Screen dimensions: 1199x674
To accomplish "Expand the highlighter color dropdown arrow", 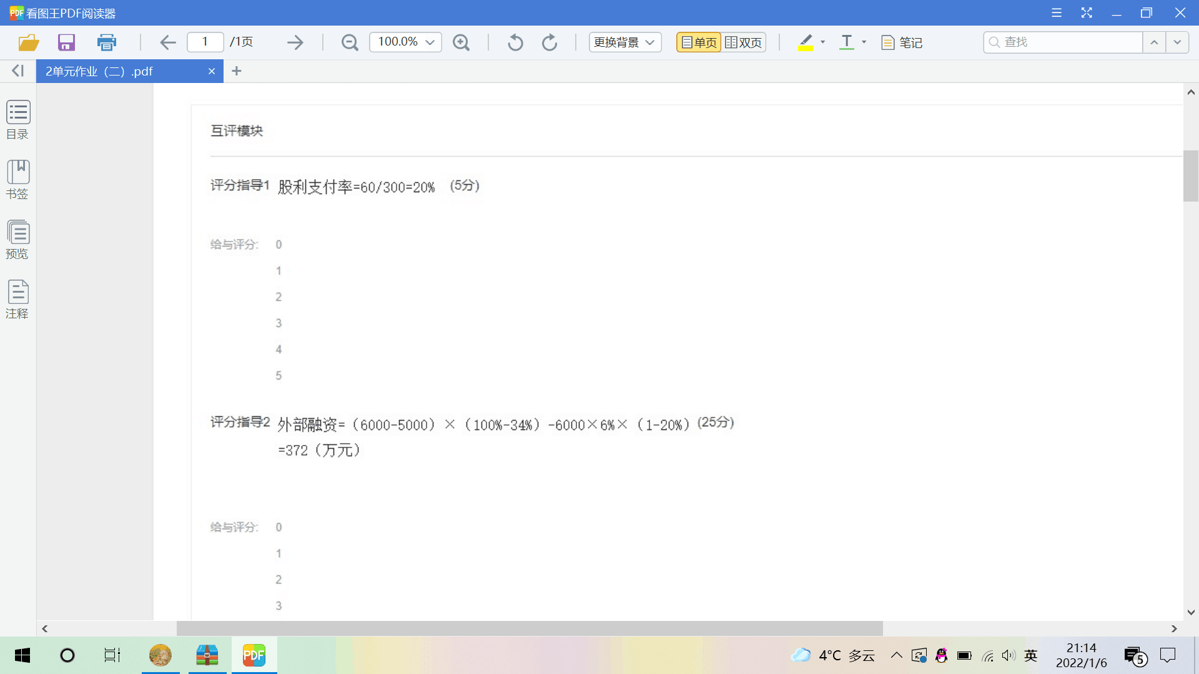I will [823, 42].
